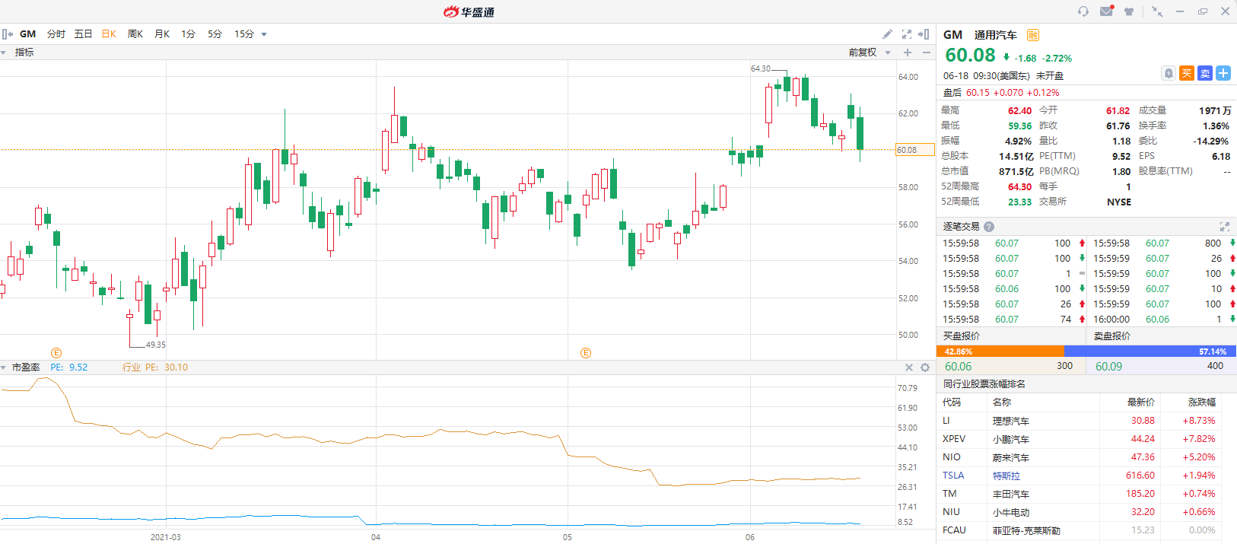The height and width of the screenshot is (544, 1237).
Task: Click the plus icon to zoom in the chart
Action: tap(908, 52)
